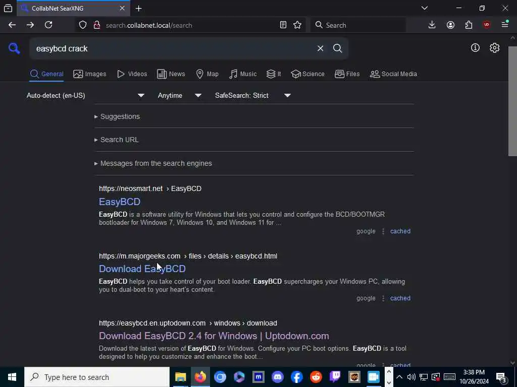Click the SearXNG magnifier logo beside the search box

(14, 48)
